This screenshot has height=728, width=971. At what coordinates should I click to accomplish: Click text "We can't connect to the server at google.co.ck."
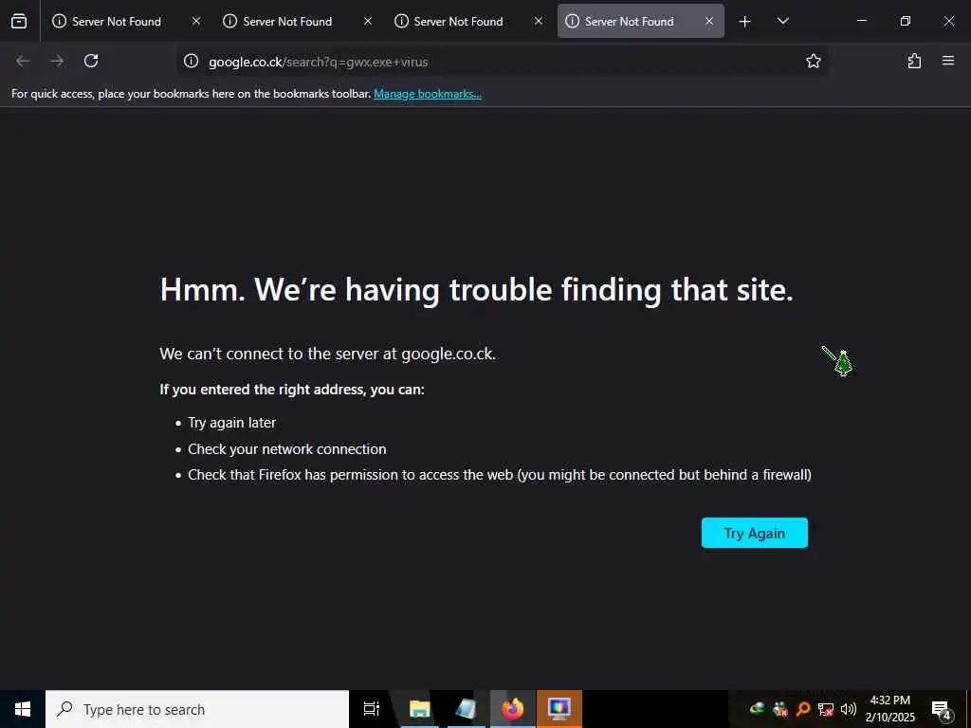click(x=327, y=354)
